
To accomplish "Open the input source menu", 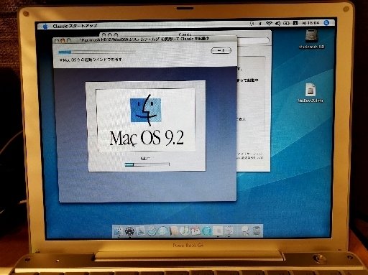I will pos(295,23).
